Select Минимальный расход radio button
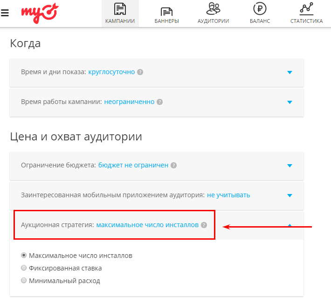 (24, 280)
